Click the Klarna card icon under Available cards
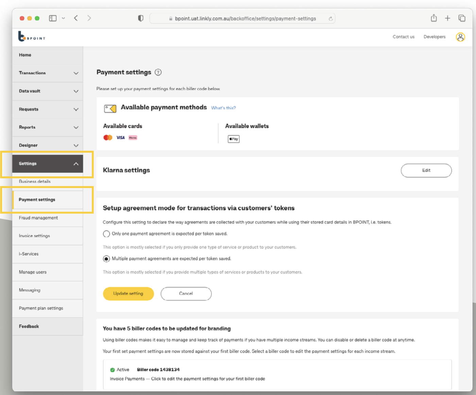The width and height of the screenshot is (476, 395). point(133,137)
